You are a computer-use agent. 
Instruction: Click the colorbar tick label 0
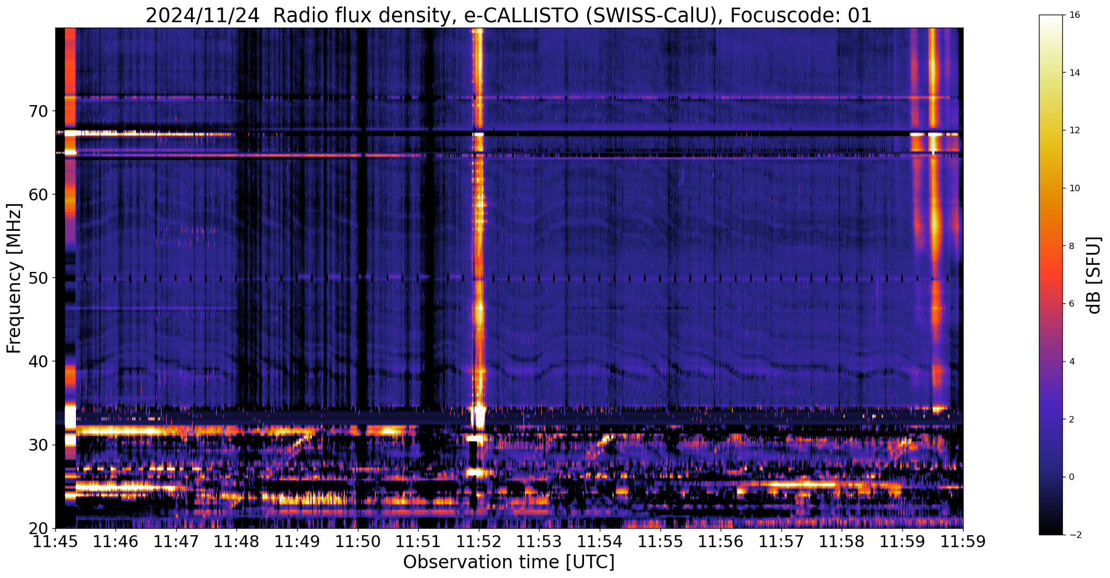[1072, 477]
